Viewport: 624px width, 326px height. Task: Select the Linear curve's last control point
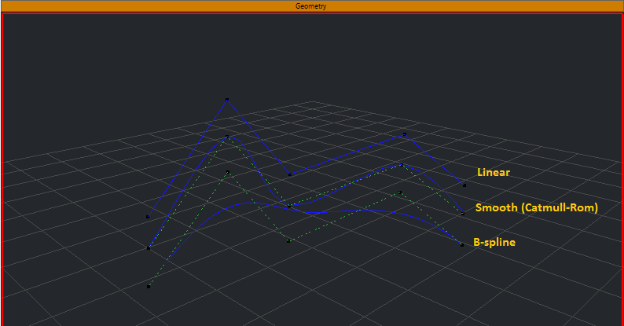[x=464, y=185]
